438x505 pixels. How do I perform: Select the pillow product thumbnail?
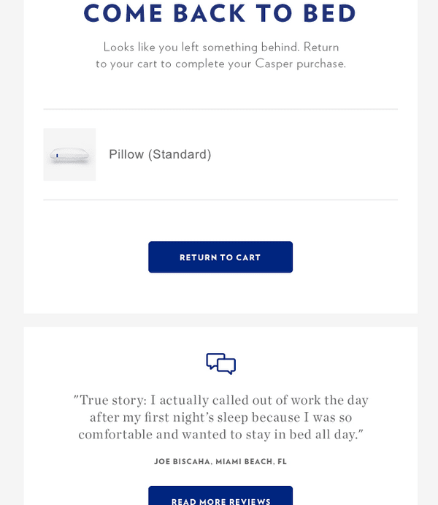point(69,155)
